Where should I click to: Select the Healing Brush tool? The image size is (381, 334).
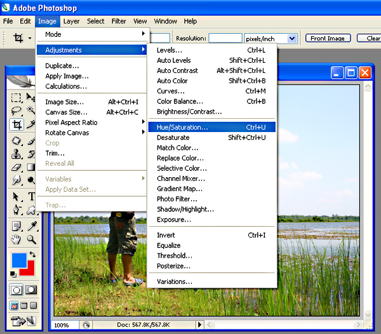17,141
